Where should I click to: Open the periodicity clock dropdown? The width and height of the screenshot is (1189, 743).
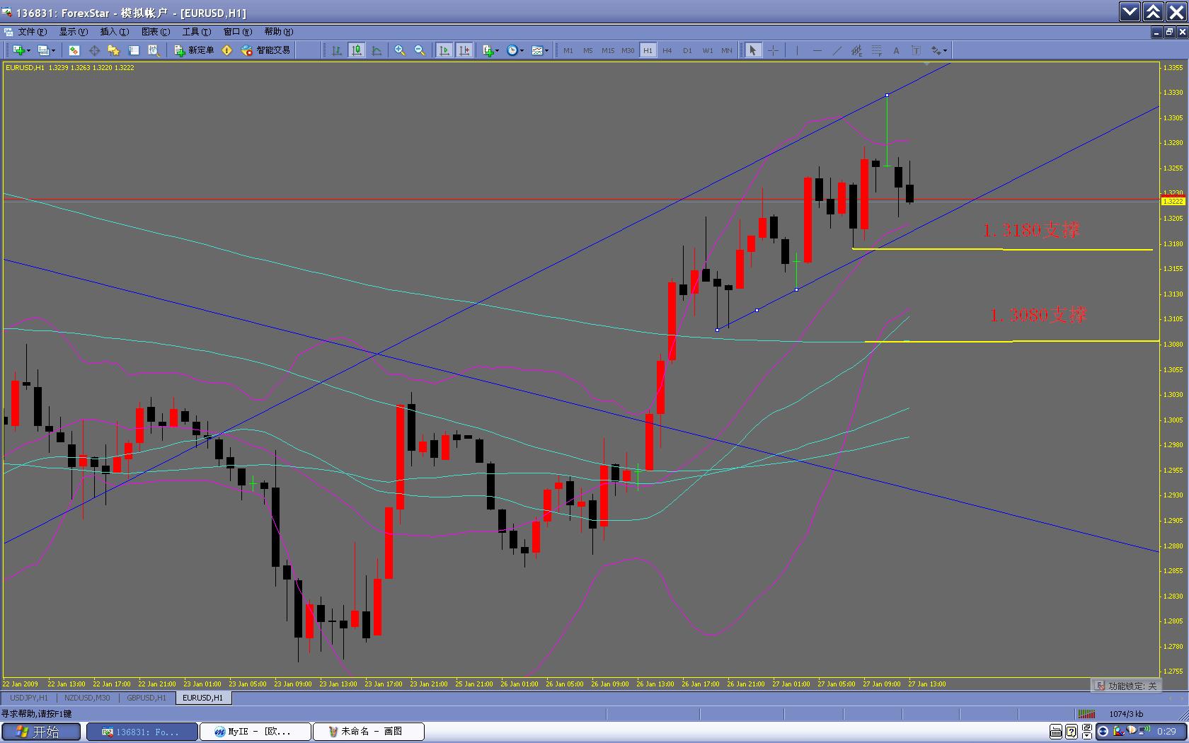pyautogui.click(x=515, y=50)
